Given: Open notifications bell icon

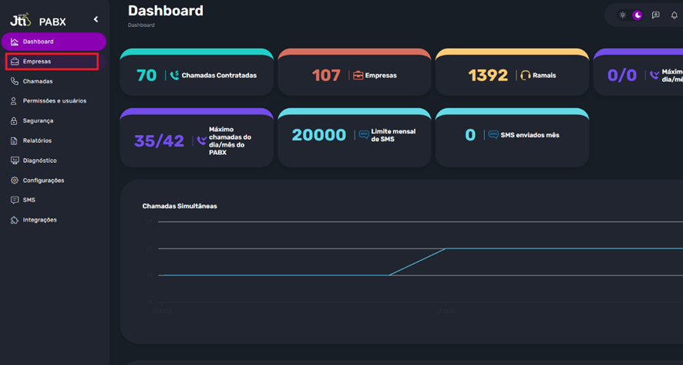Looking at the screenshot, I should [675, 15].
